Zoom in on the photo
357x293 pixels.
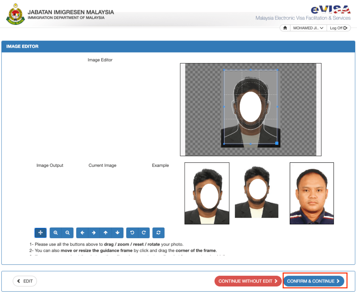click(x=55, y=232)
